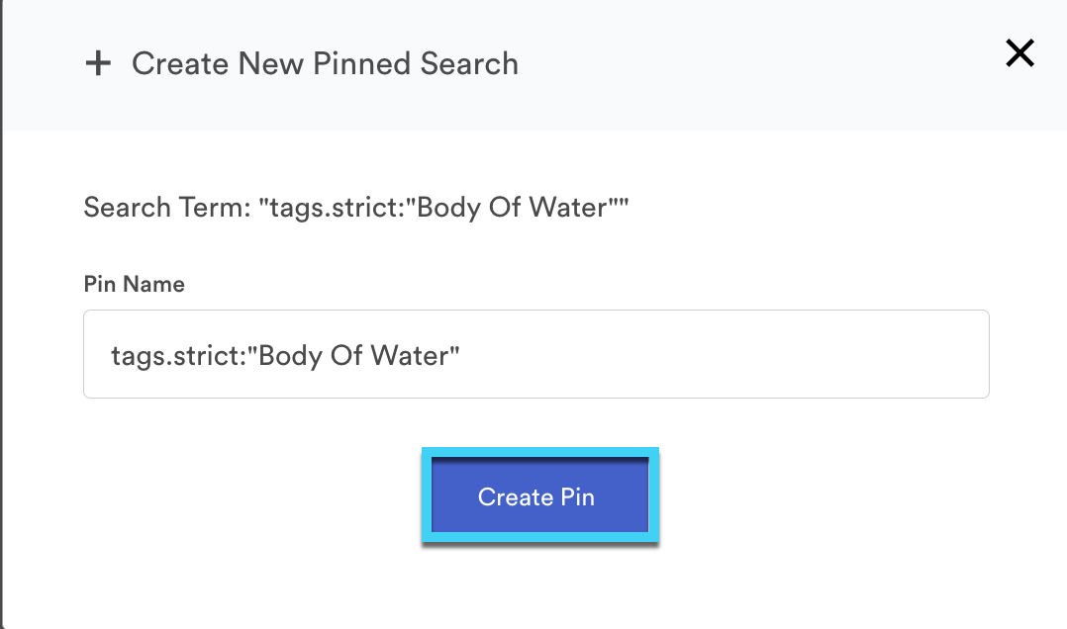
Task: Click the gray header bar empty area
Action: click(x=752, y=64)
